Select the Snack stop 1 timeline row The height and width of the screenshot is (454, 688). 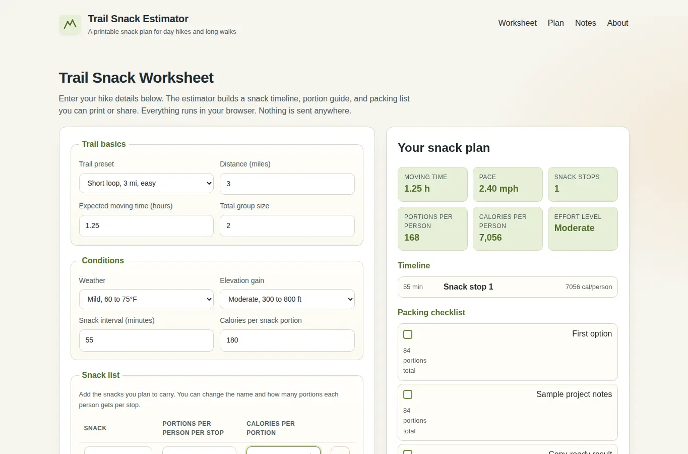[x=508, y=287]
